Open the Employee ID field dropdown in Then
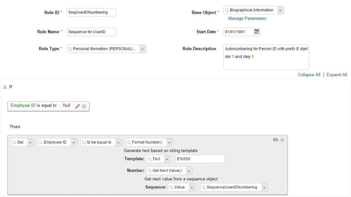Image resolution: width=351 pixels, height=197 pixels. pos(74,143)
